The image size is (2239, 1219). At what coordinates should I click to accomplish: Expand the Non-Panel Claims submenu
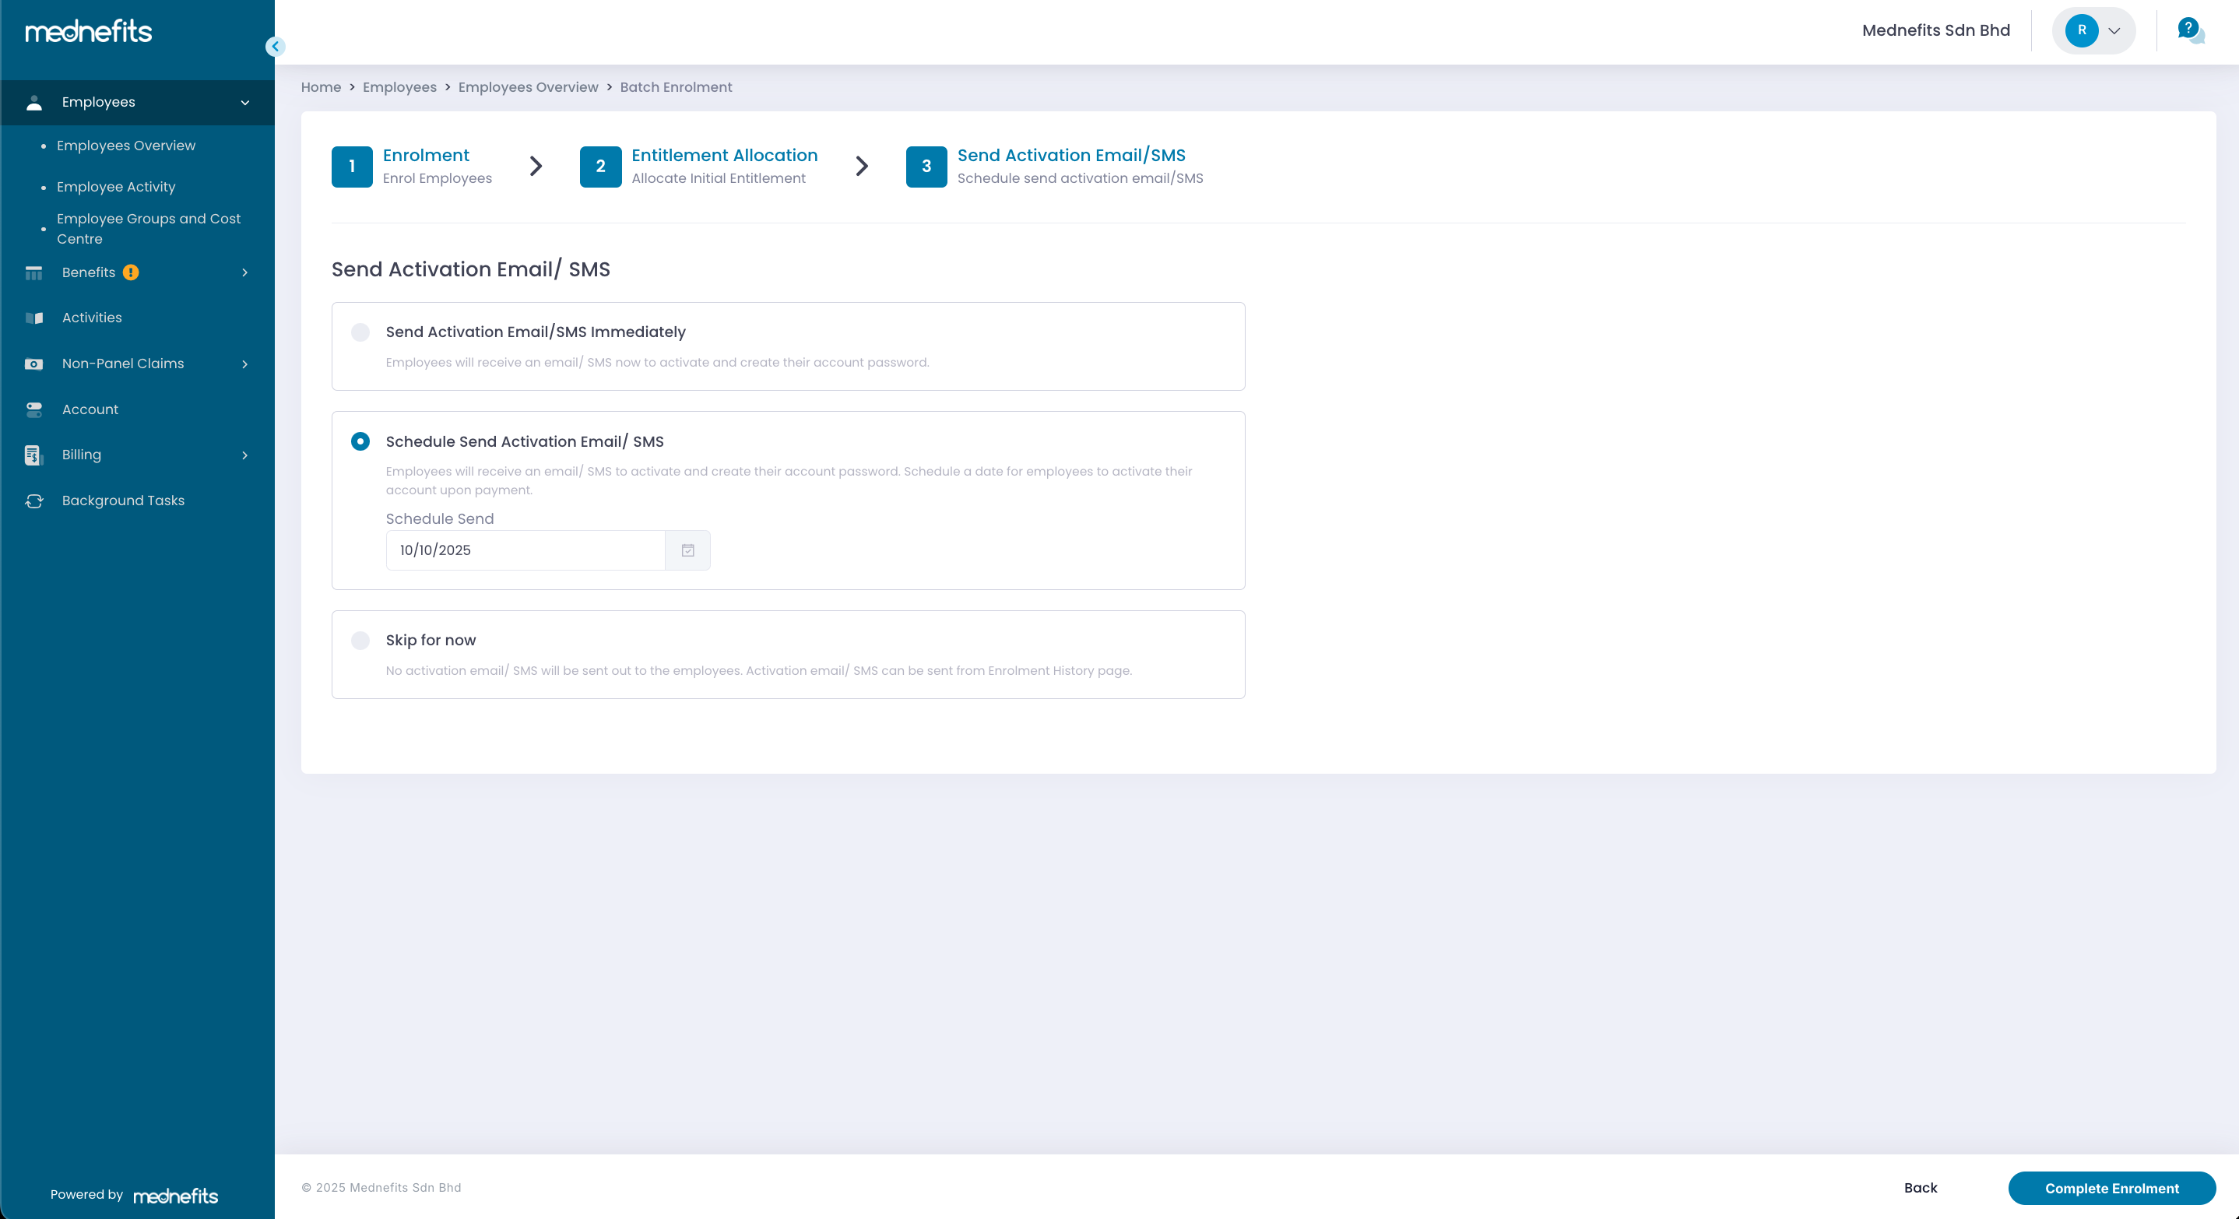tap(244, 364)
